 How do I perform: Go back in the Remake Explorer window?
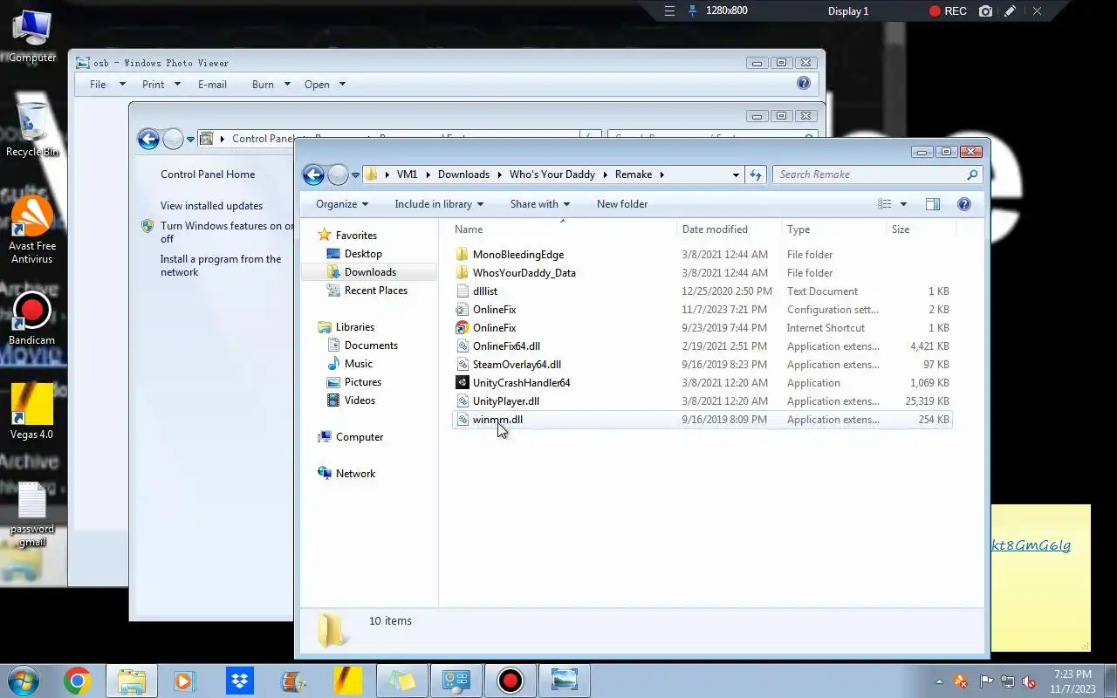point(313,174)
